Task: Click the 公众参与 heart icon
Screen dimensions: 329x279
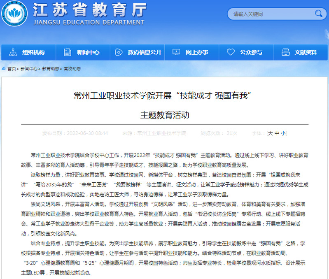Action: (231, 52)
